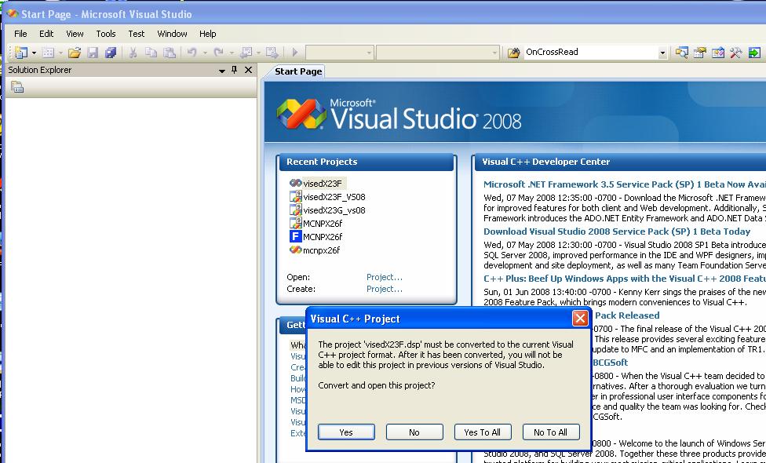This screenshot has height=463, width=766.
Task: Open the Toolbox hammer and wrench icon
Action: (x=735, y=53)
